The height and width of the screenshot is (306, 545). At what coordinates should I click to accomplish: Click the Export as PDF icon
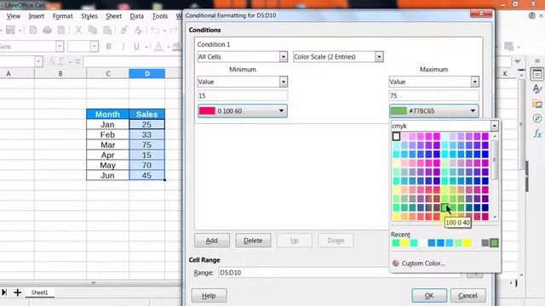coord(33,31)
